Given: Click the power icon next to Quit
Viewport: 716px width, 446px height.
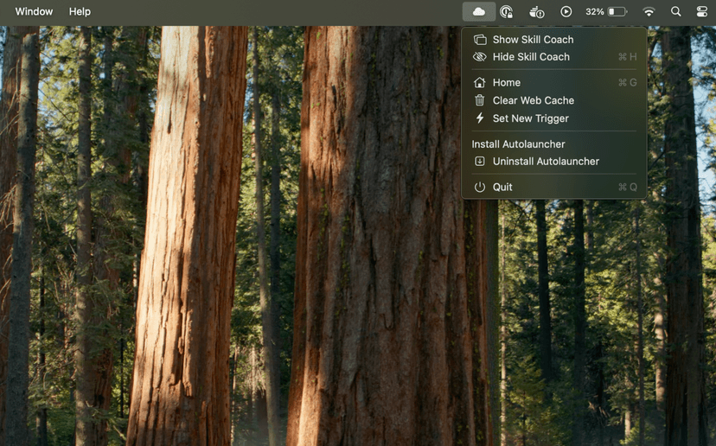Looking at the screenshot, I should click(479, 188).
